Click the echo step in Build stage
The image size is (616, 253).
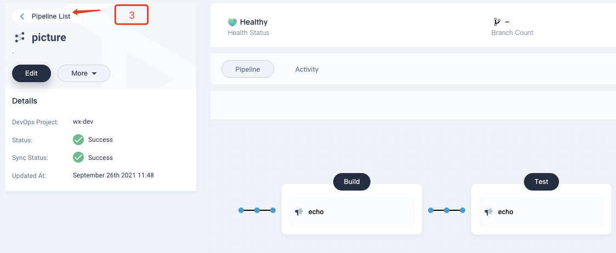pos(352,212)
